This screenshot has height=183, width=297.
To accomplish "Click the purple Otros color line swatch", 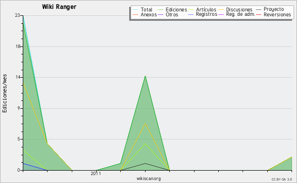I will point(160,14).
